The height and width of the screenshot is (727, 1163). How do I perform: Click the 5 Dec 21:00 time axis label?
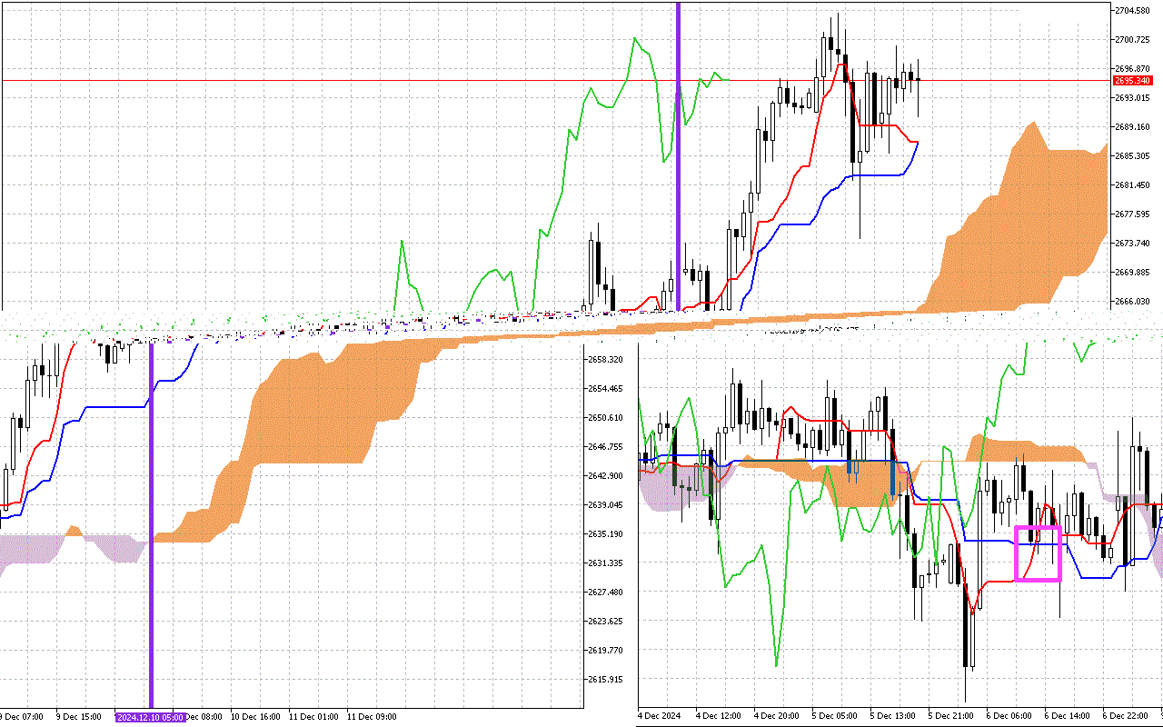click(951, 717)
